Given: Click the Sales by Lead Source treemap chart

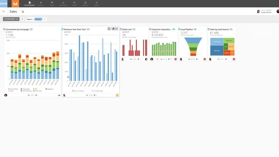Looking at the screenshot, I should point(222,47).
